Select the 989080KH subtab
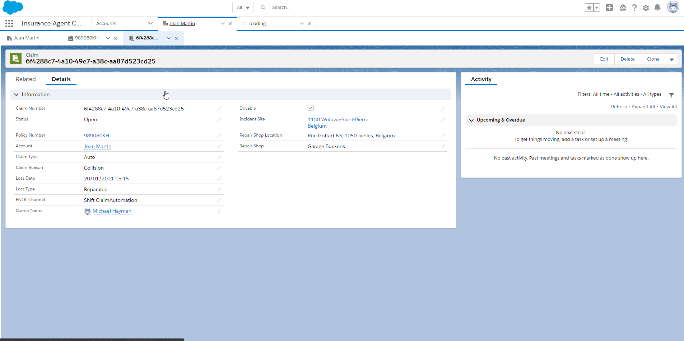Viewport: 684px width, 341px height. 87,38
